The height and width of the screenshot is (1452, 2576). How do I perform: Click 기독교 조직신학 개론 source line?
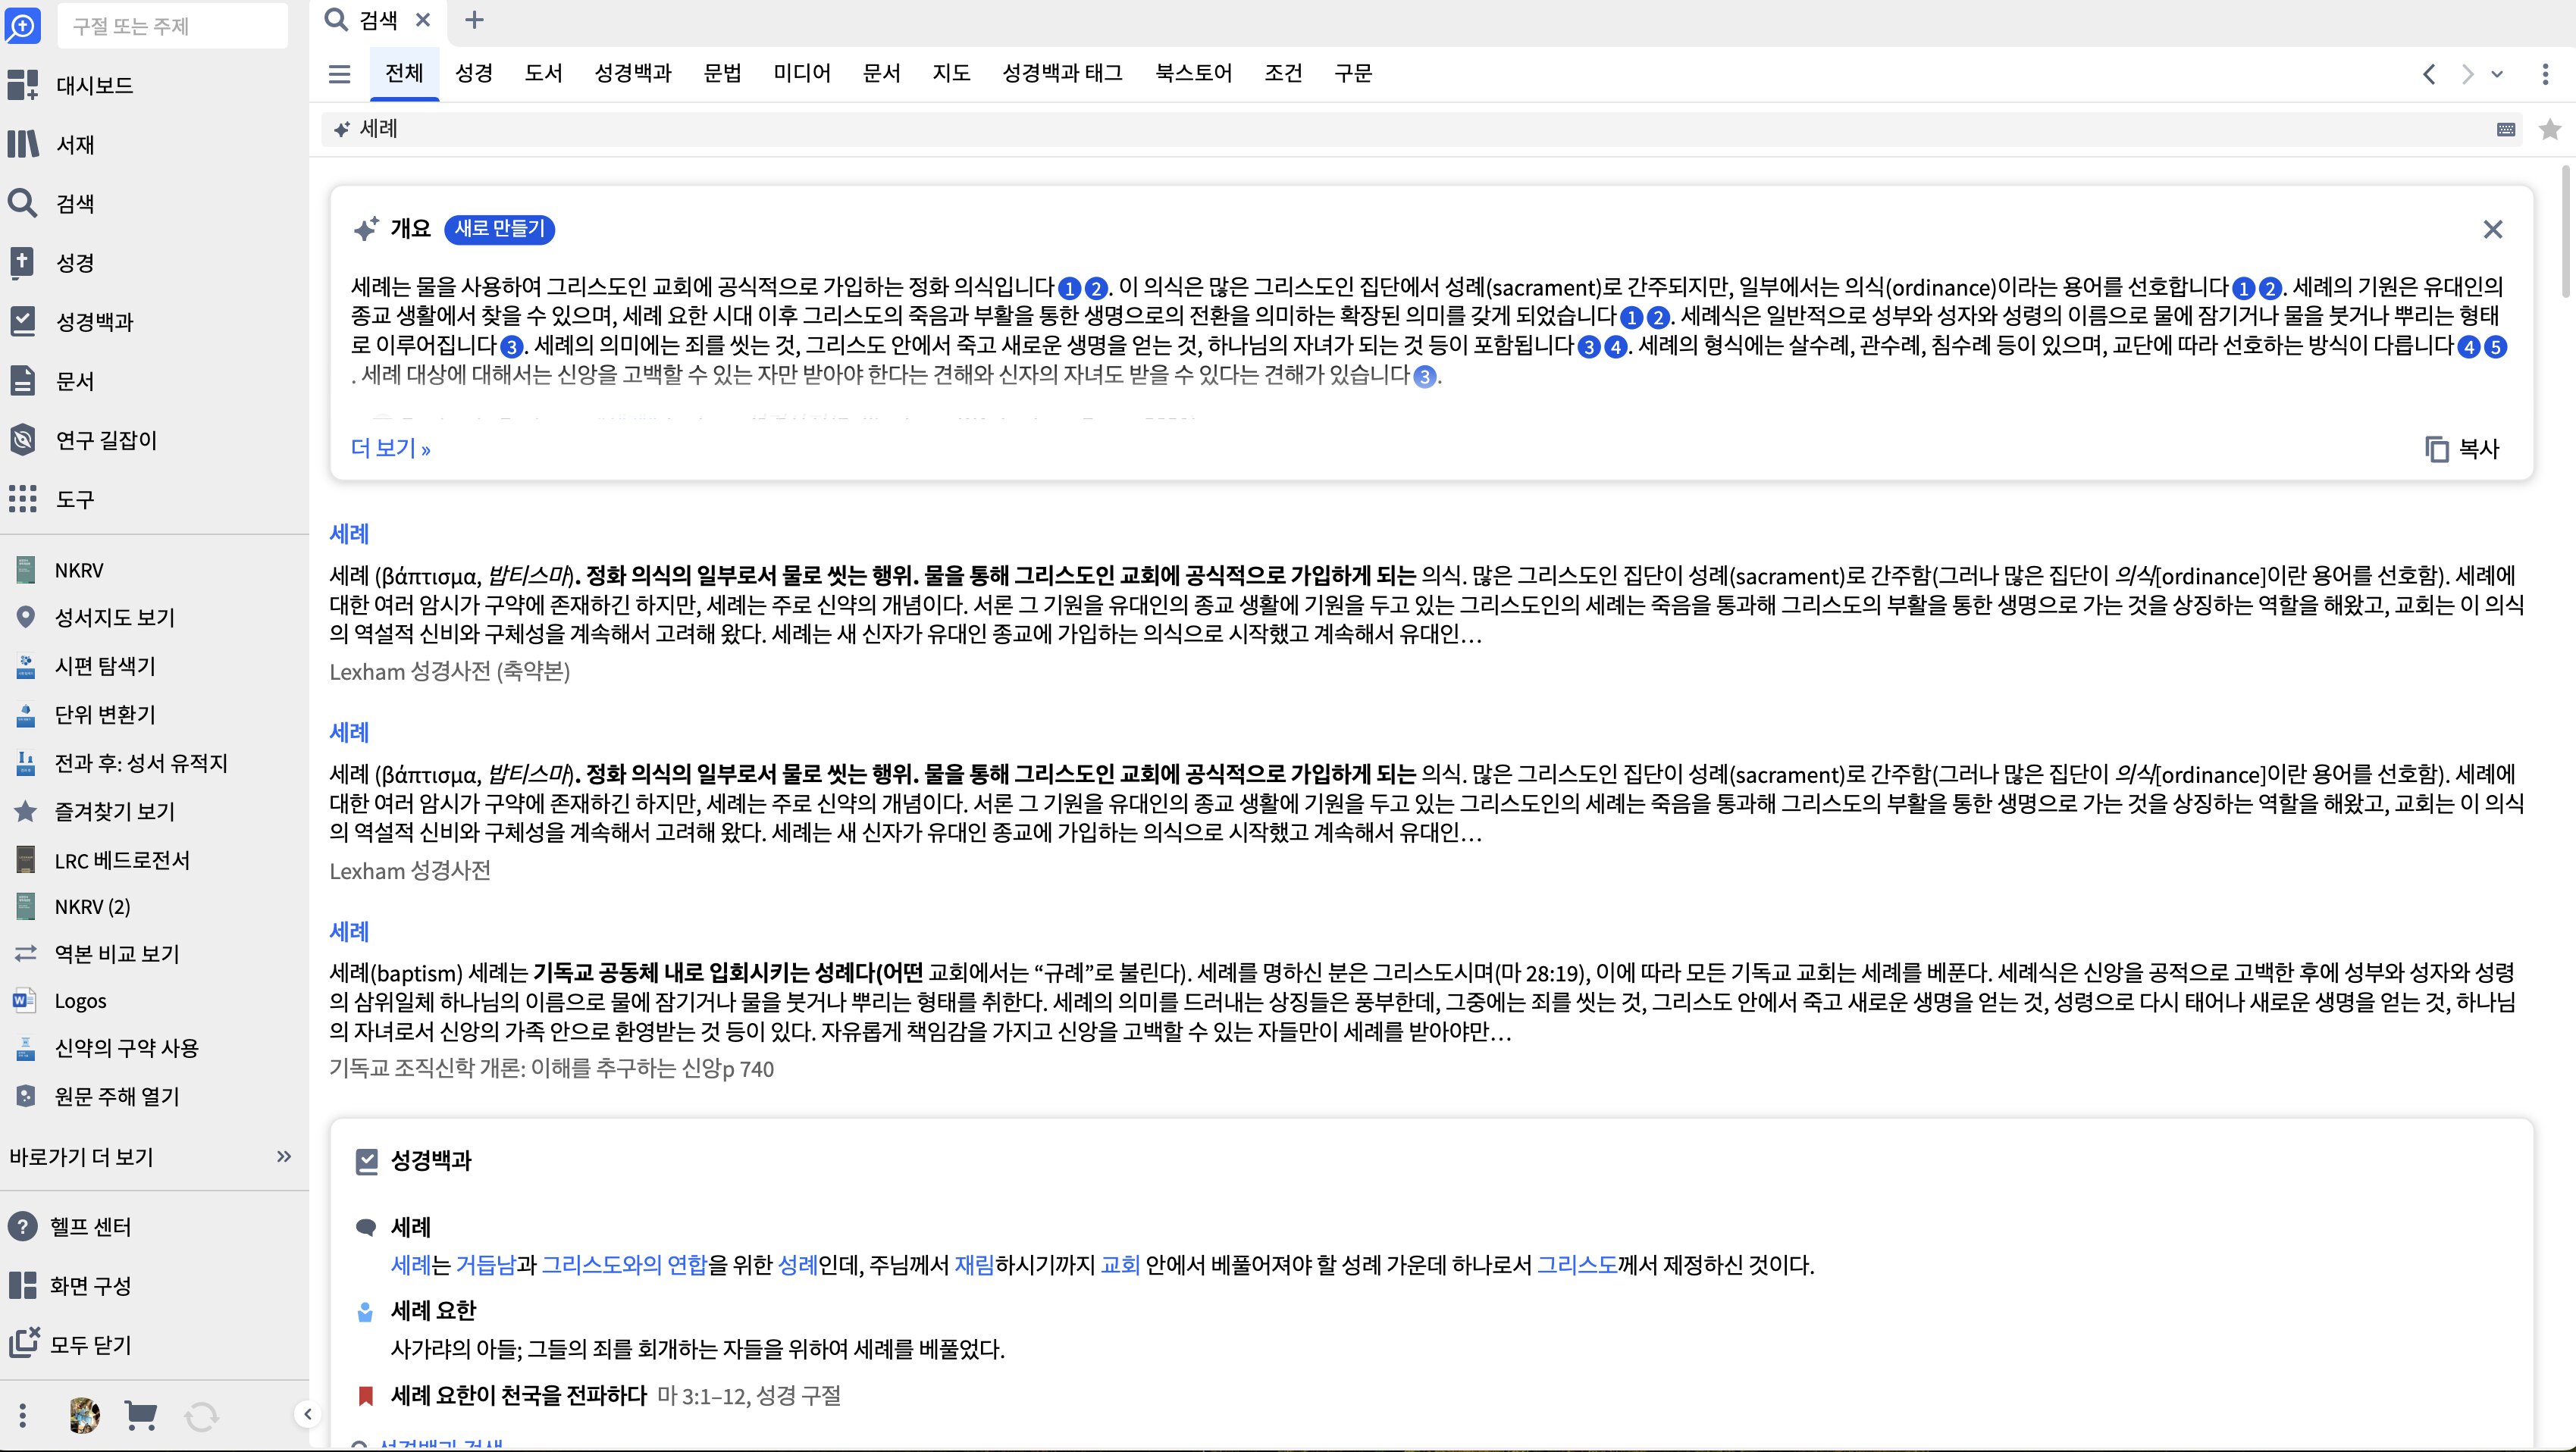(x=552, y=1069)
